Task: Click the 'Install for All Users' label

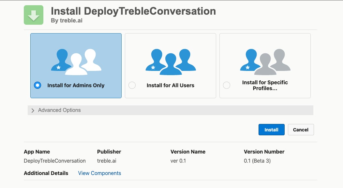Action: [x=171, y=85]
